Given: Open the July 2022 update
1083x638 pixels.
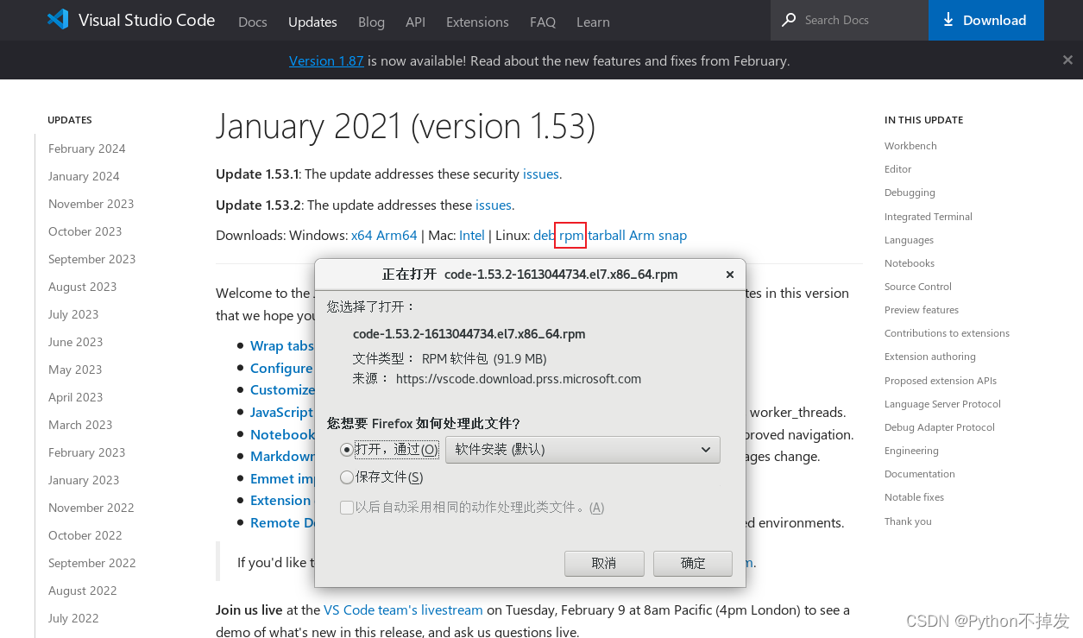Looking at the screenshot, I should coord(73,618).
